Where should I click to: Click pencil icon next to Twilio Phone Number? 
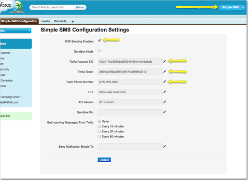point(165,82)
